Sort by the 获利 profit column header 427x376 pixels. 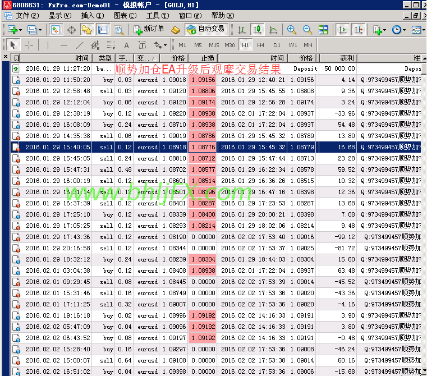click(x=338, y=58)
